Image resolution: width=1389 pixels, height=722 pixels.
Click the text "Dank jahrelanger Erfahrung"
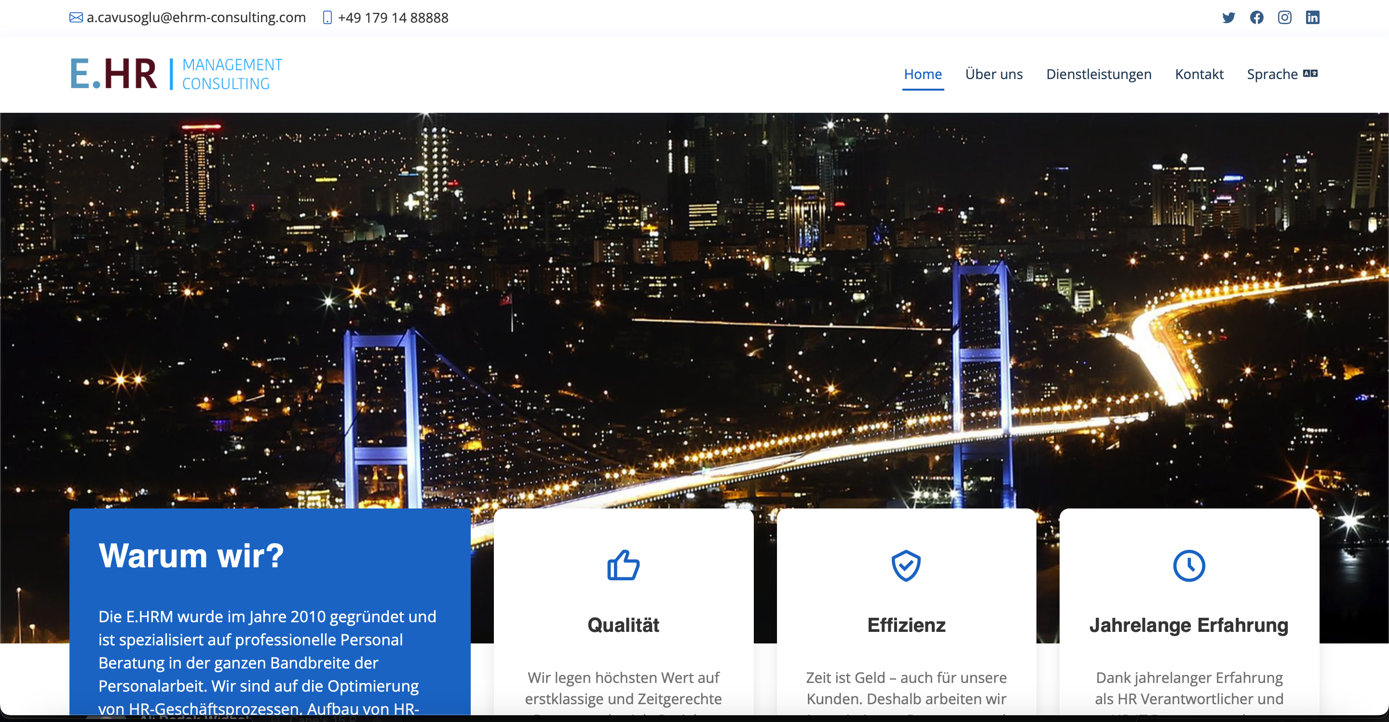(1189, 677)
